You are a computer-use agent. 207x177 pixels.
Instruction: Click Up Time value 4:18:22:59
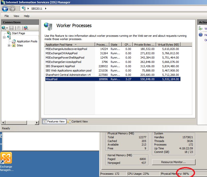(x=186, y=148)
